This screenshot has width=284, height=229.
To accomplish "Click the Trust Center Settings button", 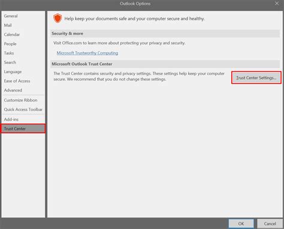I will [x=256, y=78].
